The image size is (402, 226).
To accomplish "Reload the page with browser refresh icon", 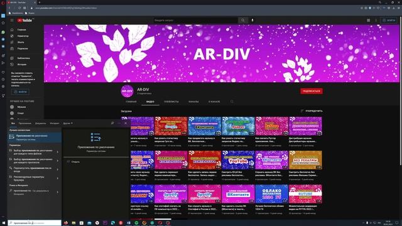I will click(x=19, y=8).
